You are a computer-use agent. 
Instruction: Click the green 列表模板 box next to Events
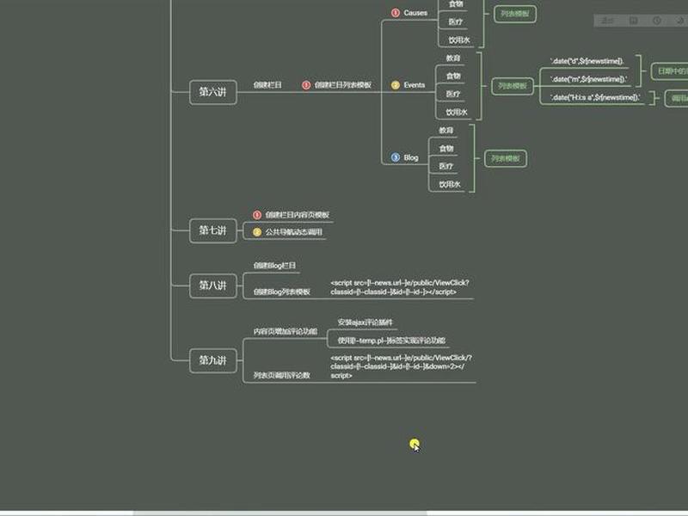[x=512, y=86]
